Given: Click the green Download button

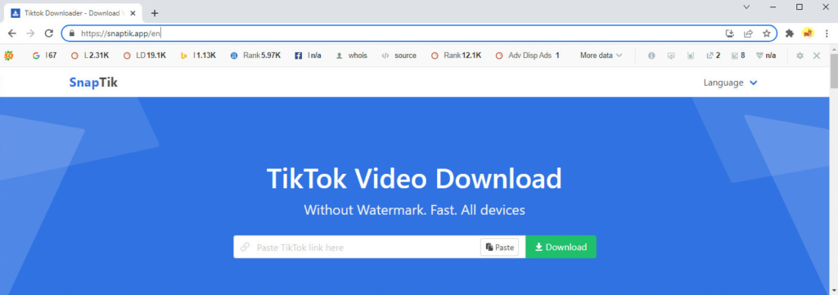Looking at the screenshot, I should [x=561, y=247].
